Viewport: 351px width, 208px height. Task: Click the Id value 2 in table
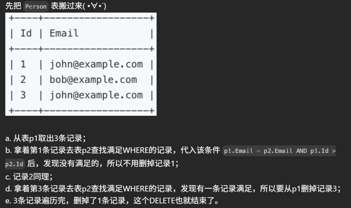click(23, 80)
